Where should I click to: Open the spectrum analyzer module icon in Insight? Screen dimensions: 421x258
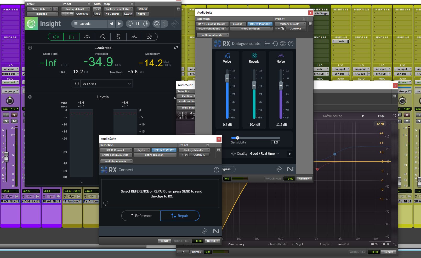[134, 37]
